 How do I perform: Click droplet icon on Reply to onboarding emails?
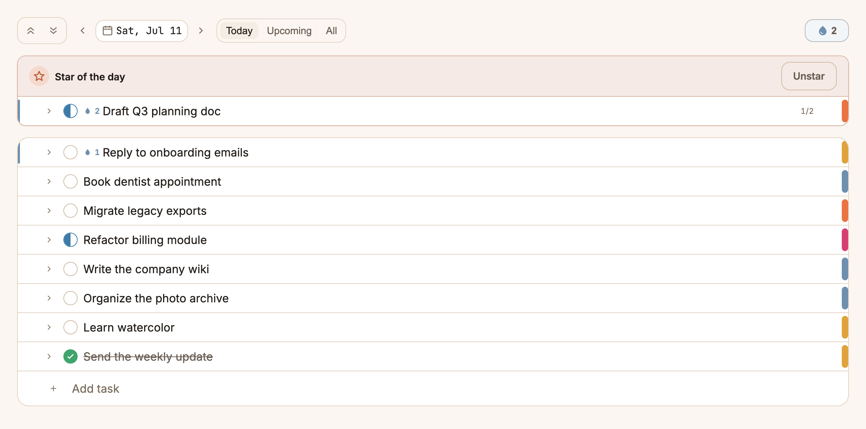pyautogui.click(x=88, y=152)
